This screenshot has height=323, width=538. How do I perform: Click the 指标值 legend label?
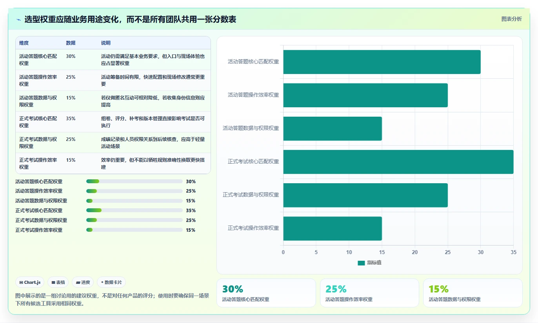coord(374,263)
